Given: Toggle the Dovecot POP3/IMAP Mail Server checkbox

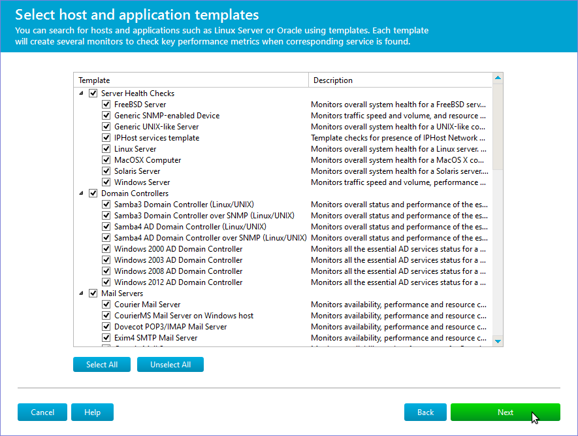Looking at the screenshot, I should click(x=106, y=326).
